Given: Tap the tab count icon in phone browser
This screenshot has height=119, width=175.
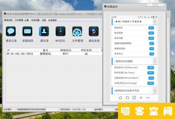Looking at the screenshot, I should point(134,98).
